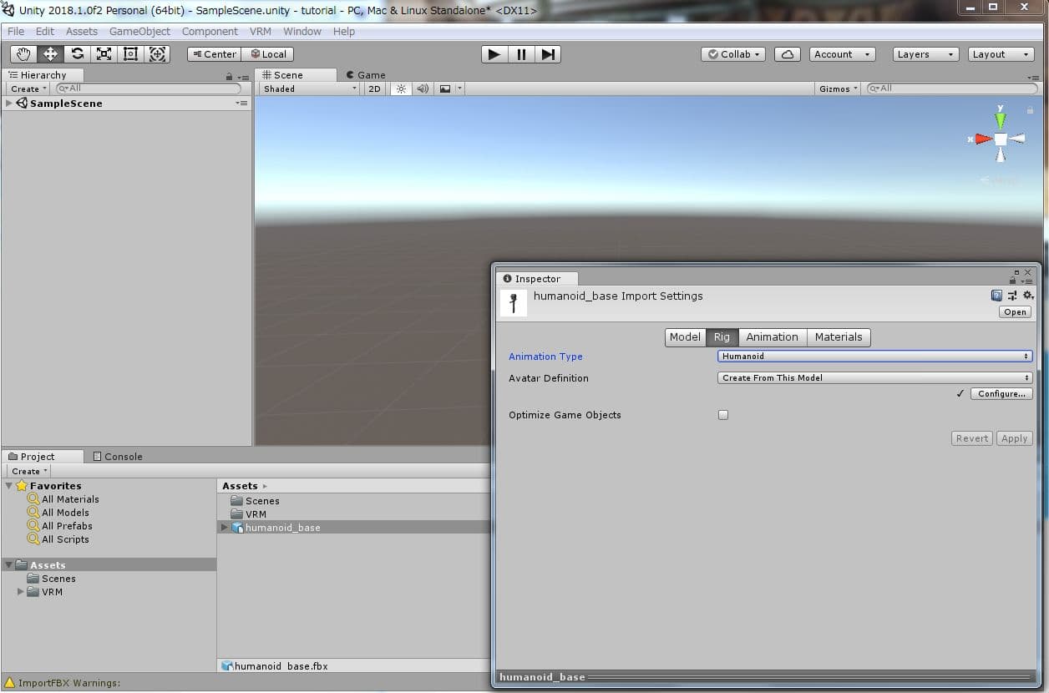Open the Assets menu

(x=82, y=31)
